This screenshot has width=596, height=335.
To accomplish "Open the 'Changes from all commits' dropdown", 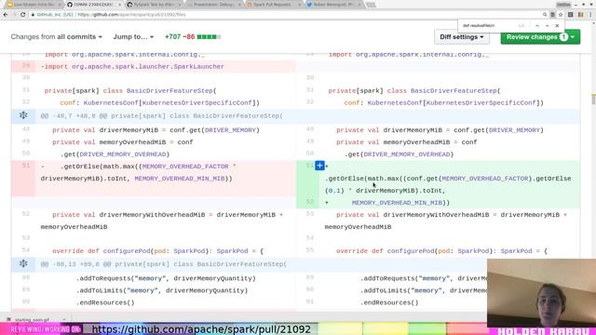I will pos(56,37).
